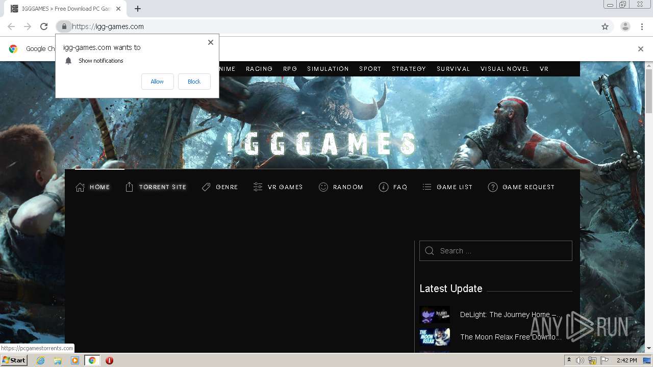Bookmark this page with the star icon
The width and height of the screenshot is (653, 367).
tap(605, 27)
